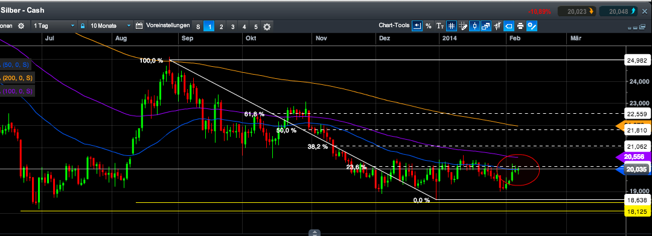Click the buy price 20,048 button
652x236 pixels.
[x=618, y=11]
